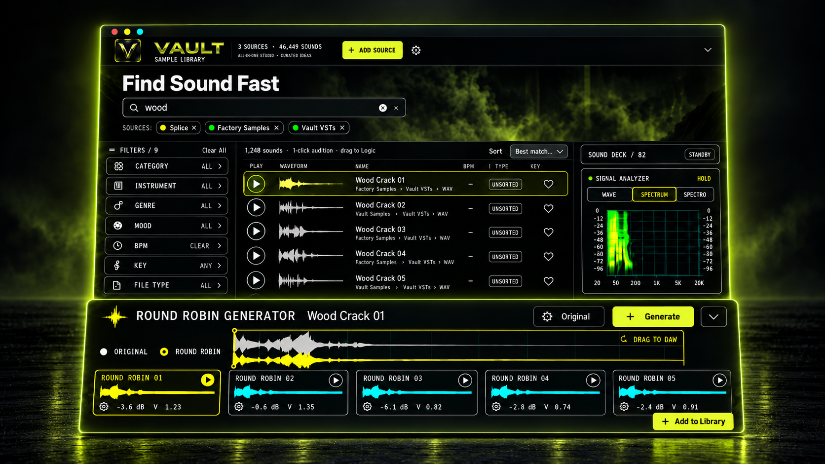Open Round Robin 01 gear settings

[104, 407]
